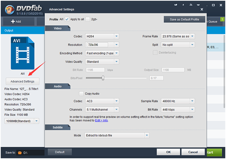Click the DVDFab logo icon
226x159 pixels.
(10, 10)
